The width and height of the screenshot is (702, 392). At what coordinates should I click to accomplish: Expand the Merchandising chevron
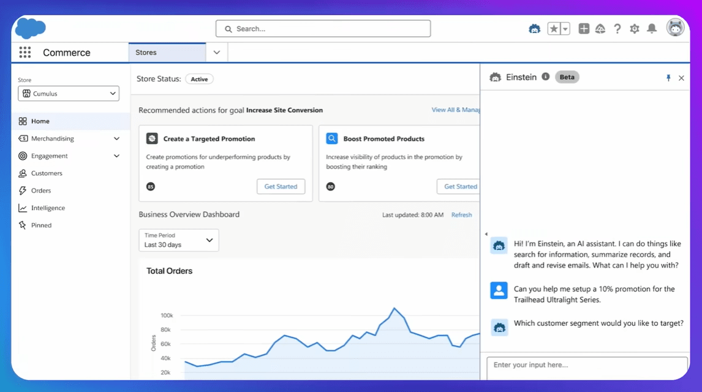click(116, 138)
